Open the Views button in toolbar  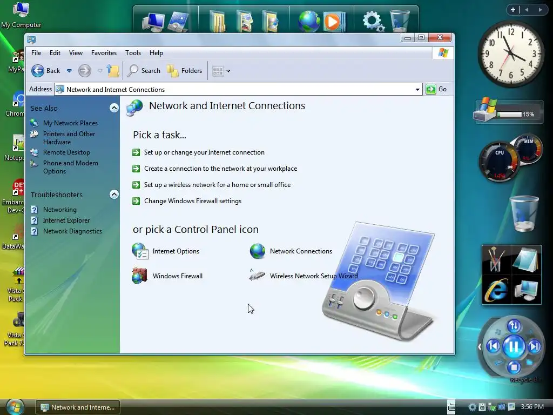point(218,71)
